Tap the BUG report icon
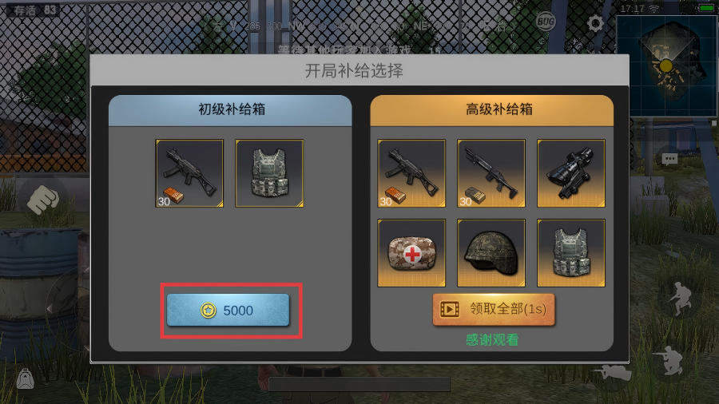The image size is (719, 404). (546, 22)
